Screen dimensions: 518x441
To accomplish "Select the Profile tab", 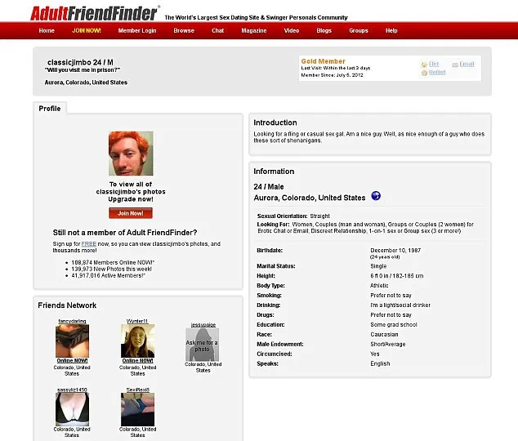I will click(x=50, y=109).
